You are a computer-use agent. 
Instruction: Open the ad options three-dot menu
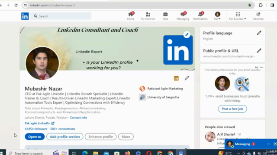coord(261,67)
